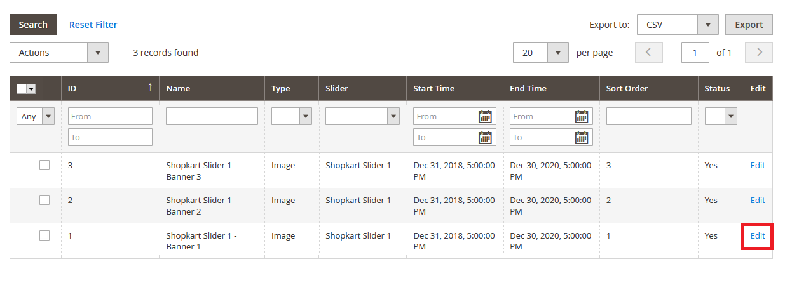792x285 pixels.
Task: Focus the Sort Order filter field
Action: click(x=648, y=116)
